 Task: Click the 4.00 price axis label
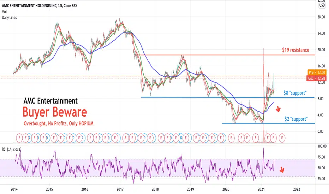pyautogui.click(x=320, y=115)
